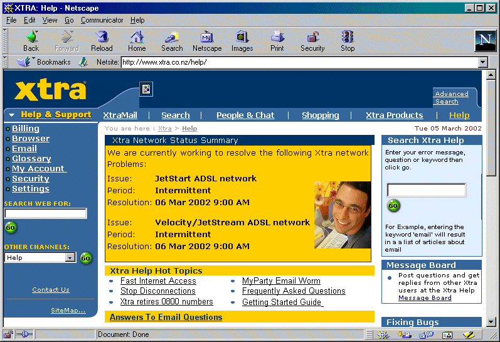This screenshot has width=500, height=342.
Task: Click the My Netscape toolbar icon
Action: [207, 40]
